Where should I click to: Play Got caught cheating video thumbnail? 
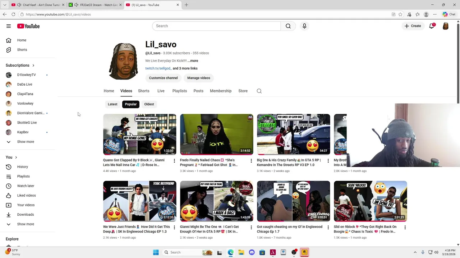[294, 201]
